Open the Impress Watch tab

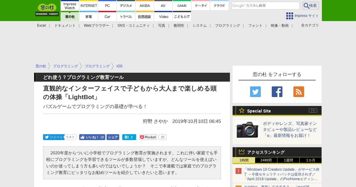pos(70,5)
